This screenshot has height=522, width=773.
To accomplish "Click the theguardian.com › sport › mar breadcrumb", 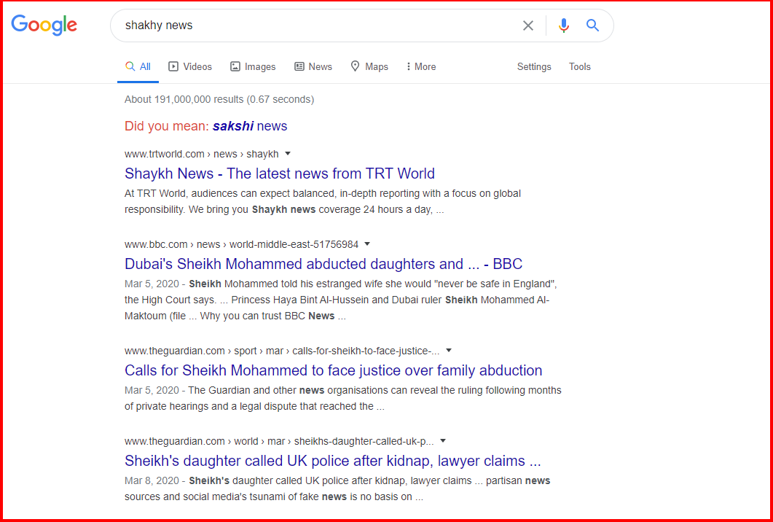I will click(x=282, y=351).
